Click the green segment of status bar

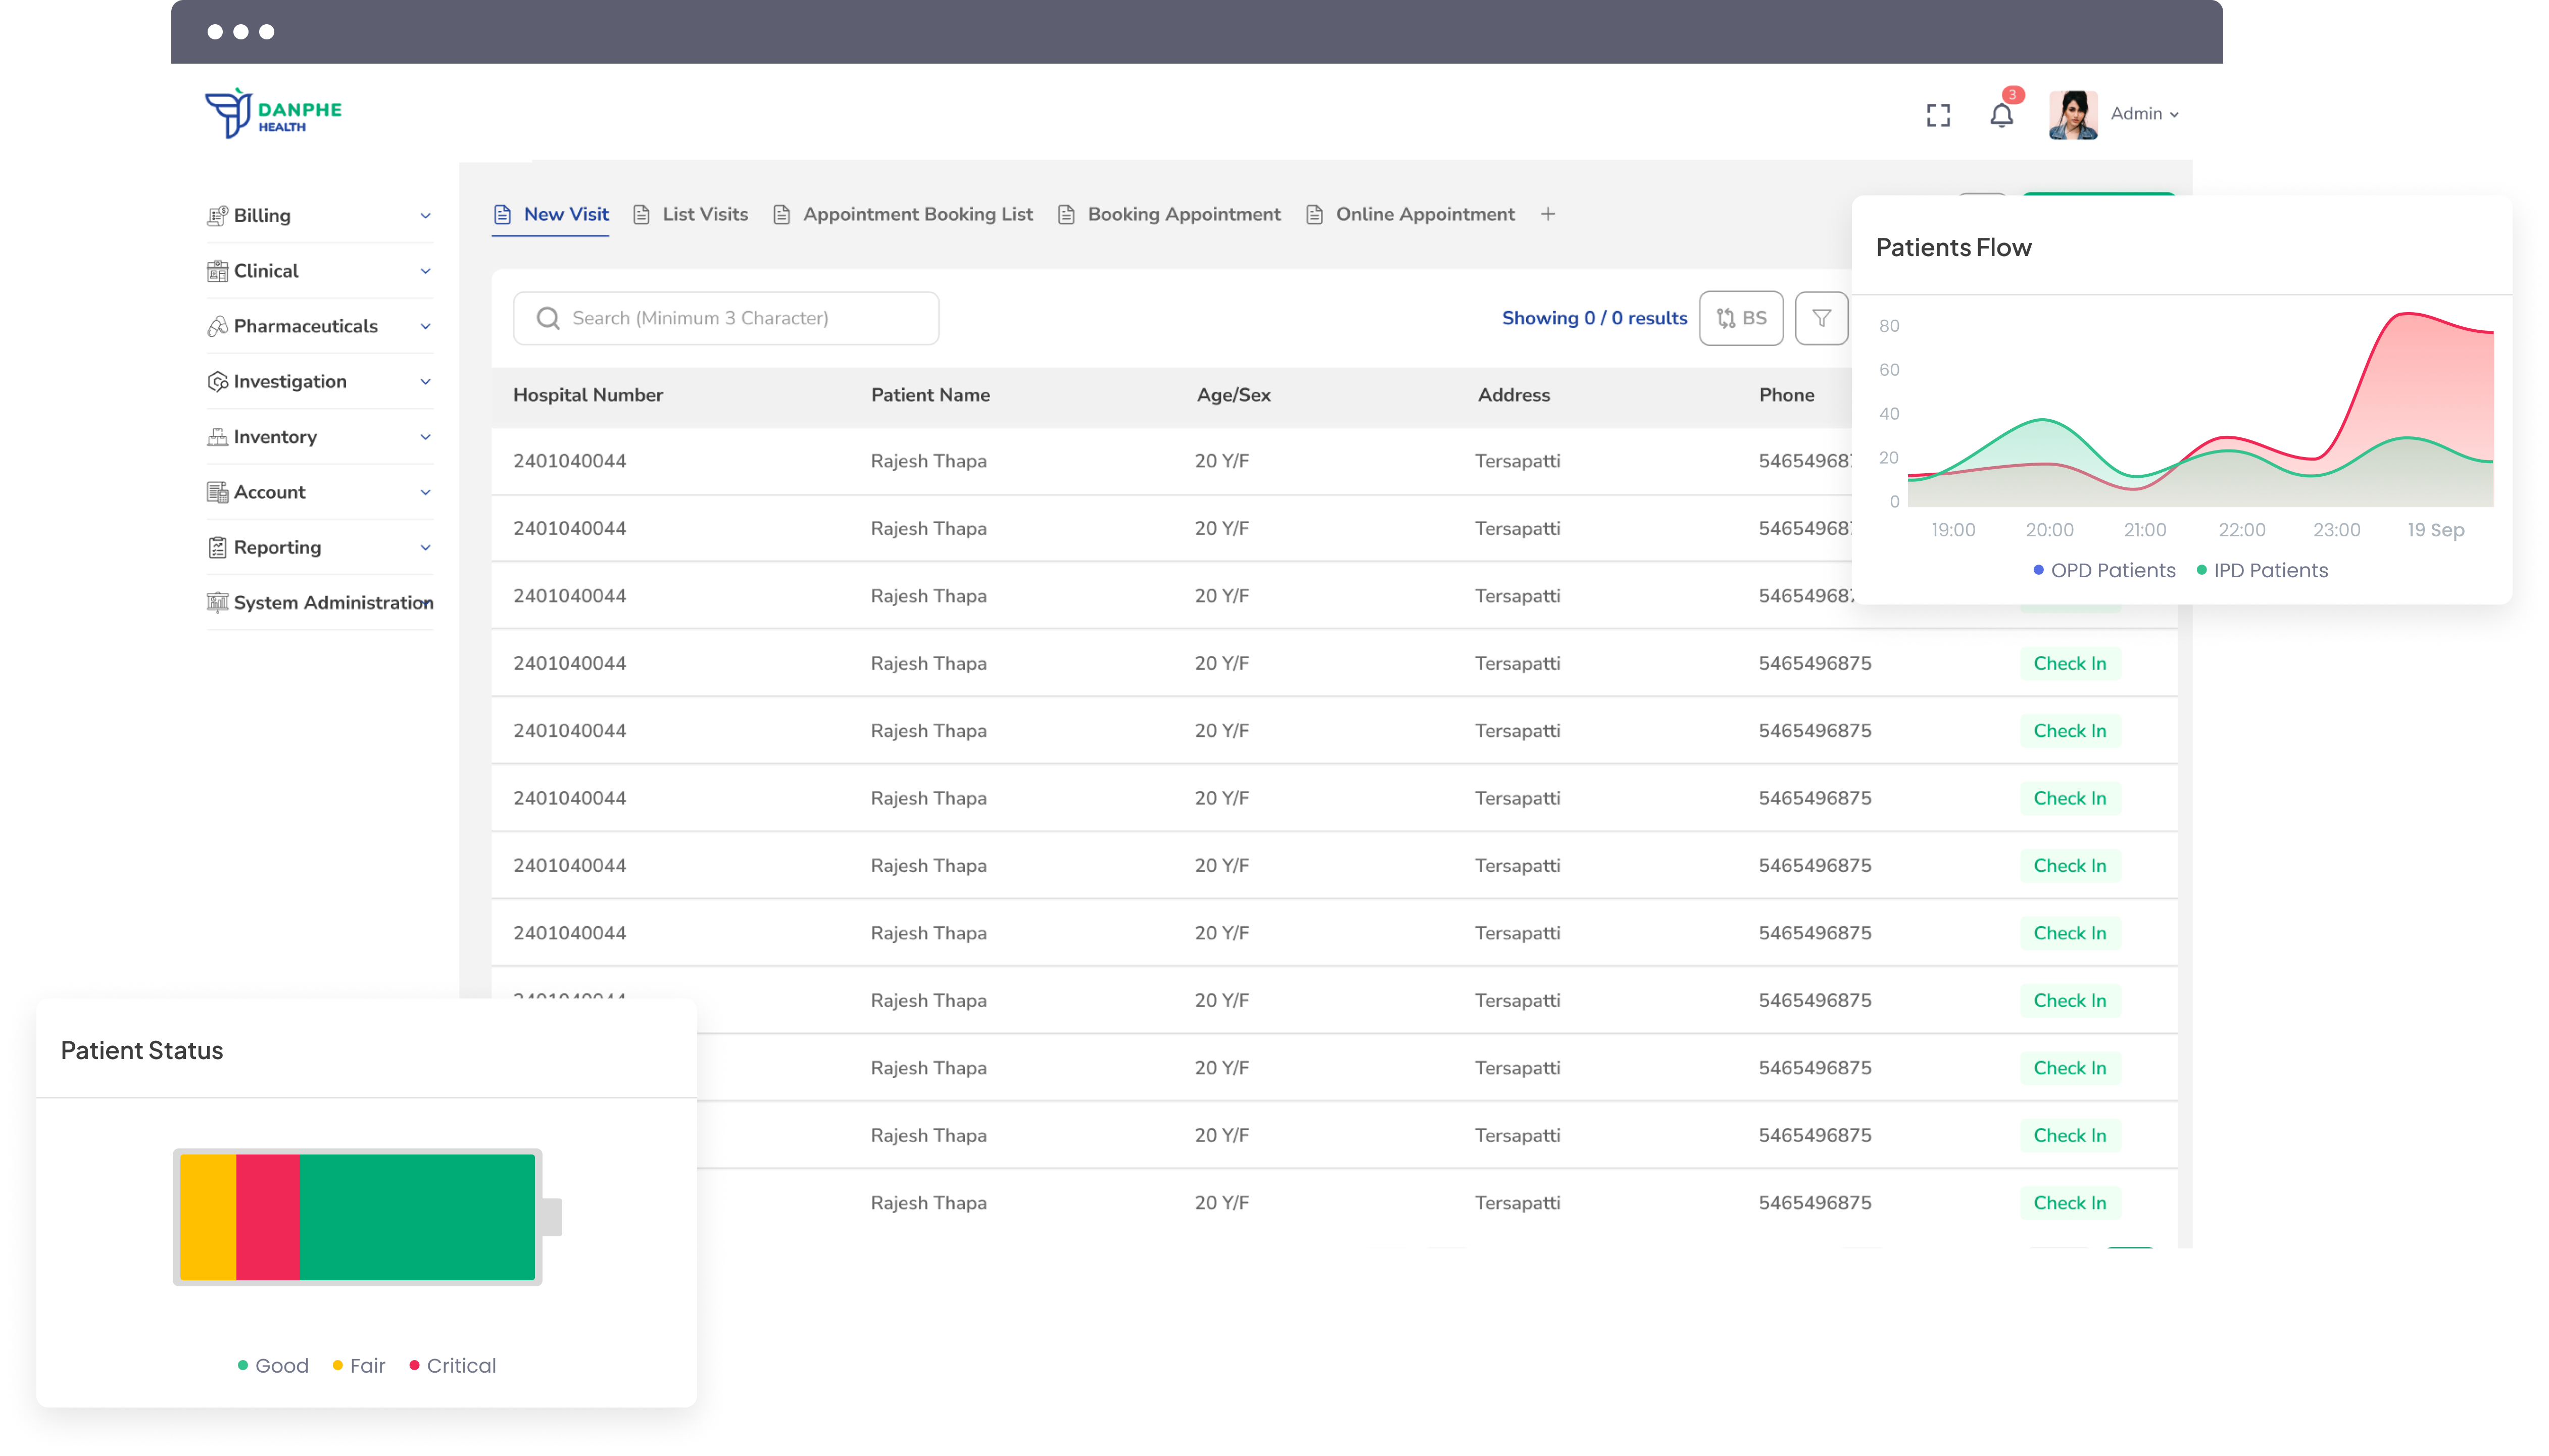(417, 1217)
